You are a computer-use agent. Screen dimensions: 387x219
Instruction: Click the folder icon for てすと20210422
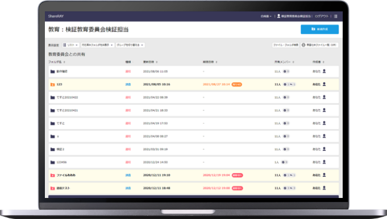tap(53, 97)
